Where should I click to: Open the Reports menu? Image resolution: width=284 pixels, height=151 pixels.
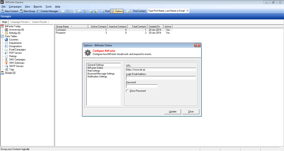click(x=38, y=7)
